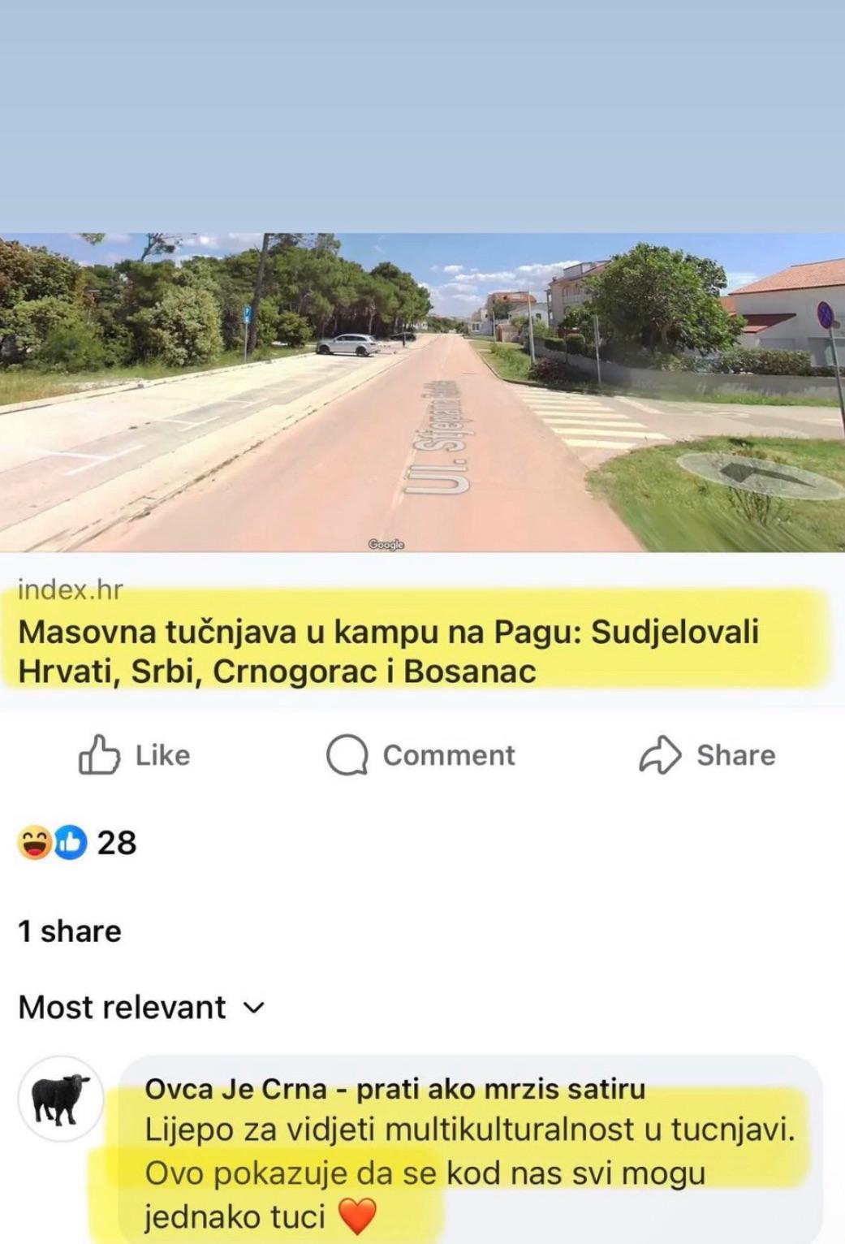This screenshot has height=1244, width=845.
Task: Tap the Comment speech bubble icon
Action: coord(347,755)
